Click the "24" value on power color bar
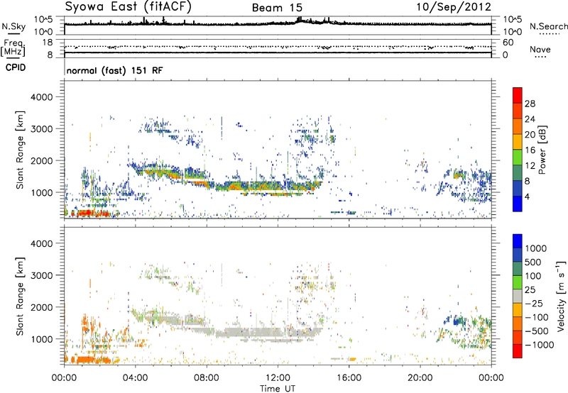 coord(530,119)
